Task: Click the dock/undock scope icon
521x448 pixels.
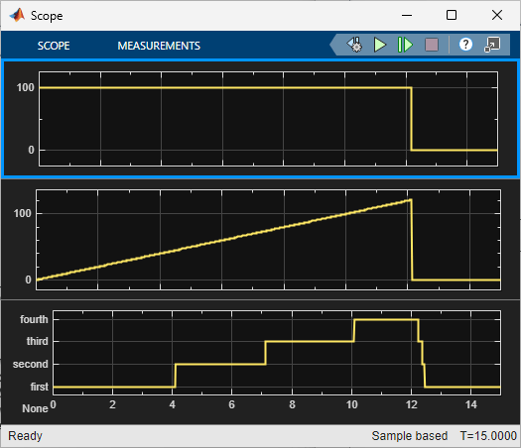Action: click(492, 45)
